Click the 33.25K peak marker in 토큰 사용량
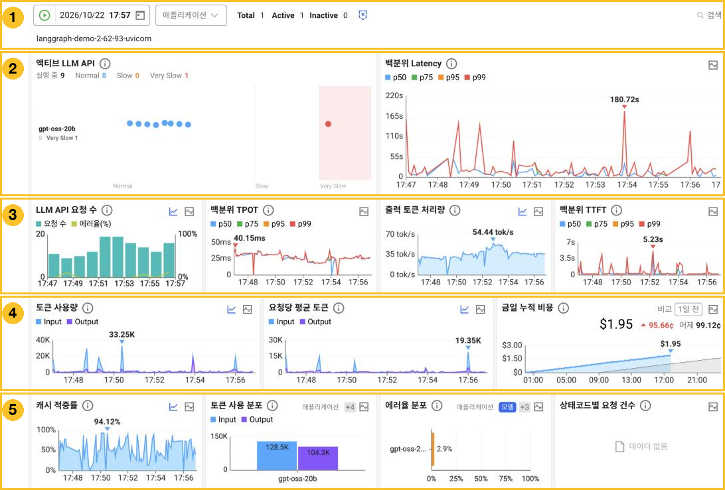 (x=121, y=341)
